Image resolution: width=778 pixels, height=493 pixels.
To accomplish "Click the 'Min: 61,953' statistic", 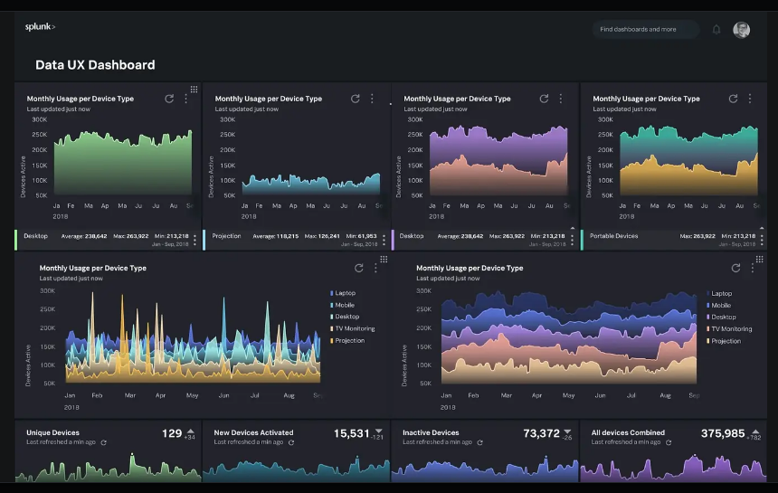I will [361, 236].
